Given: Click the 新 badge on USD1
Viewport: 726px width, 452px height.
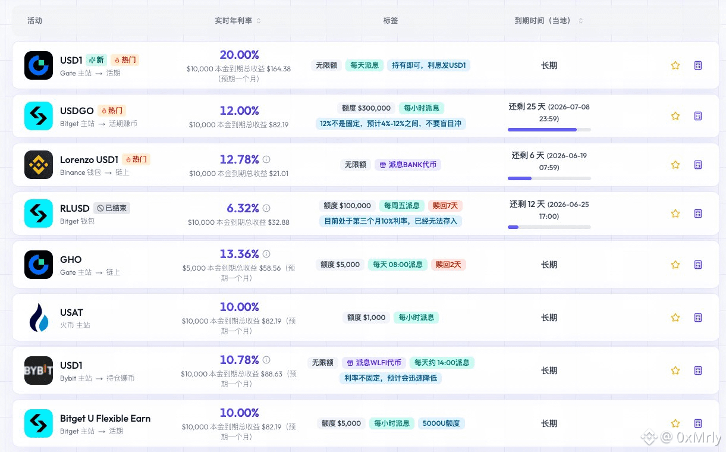Looking at the screenshot, I should point(96,60).
